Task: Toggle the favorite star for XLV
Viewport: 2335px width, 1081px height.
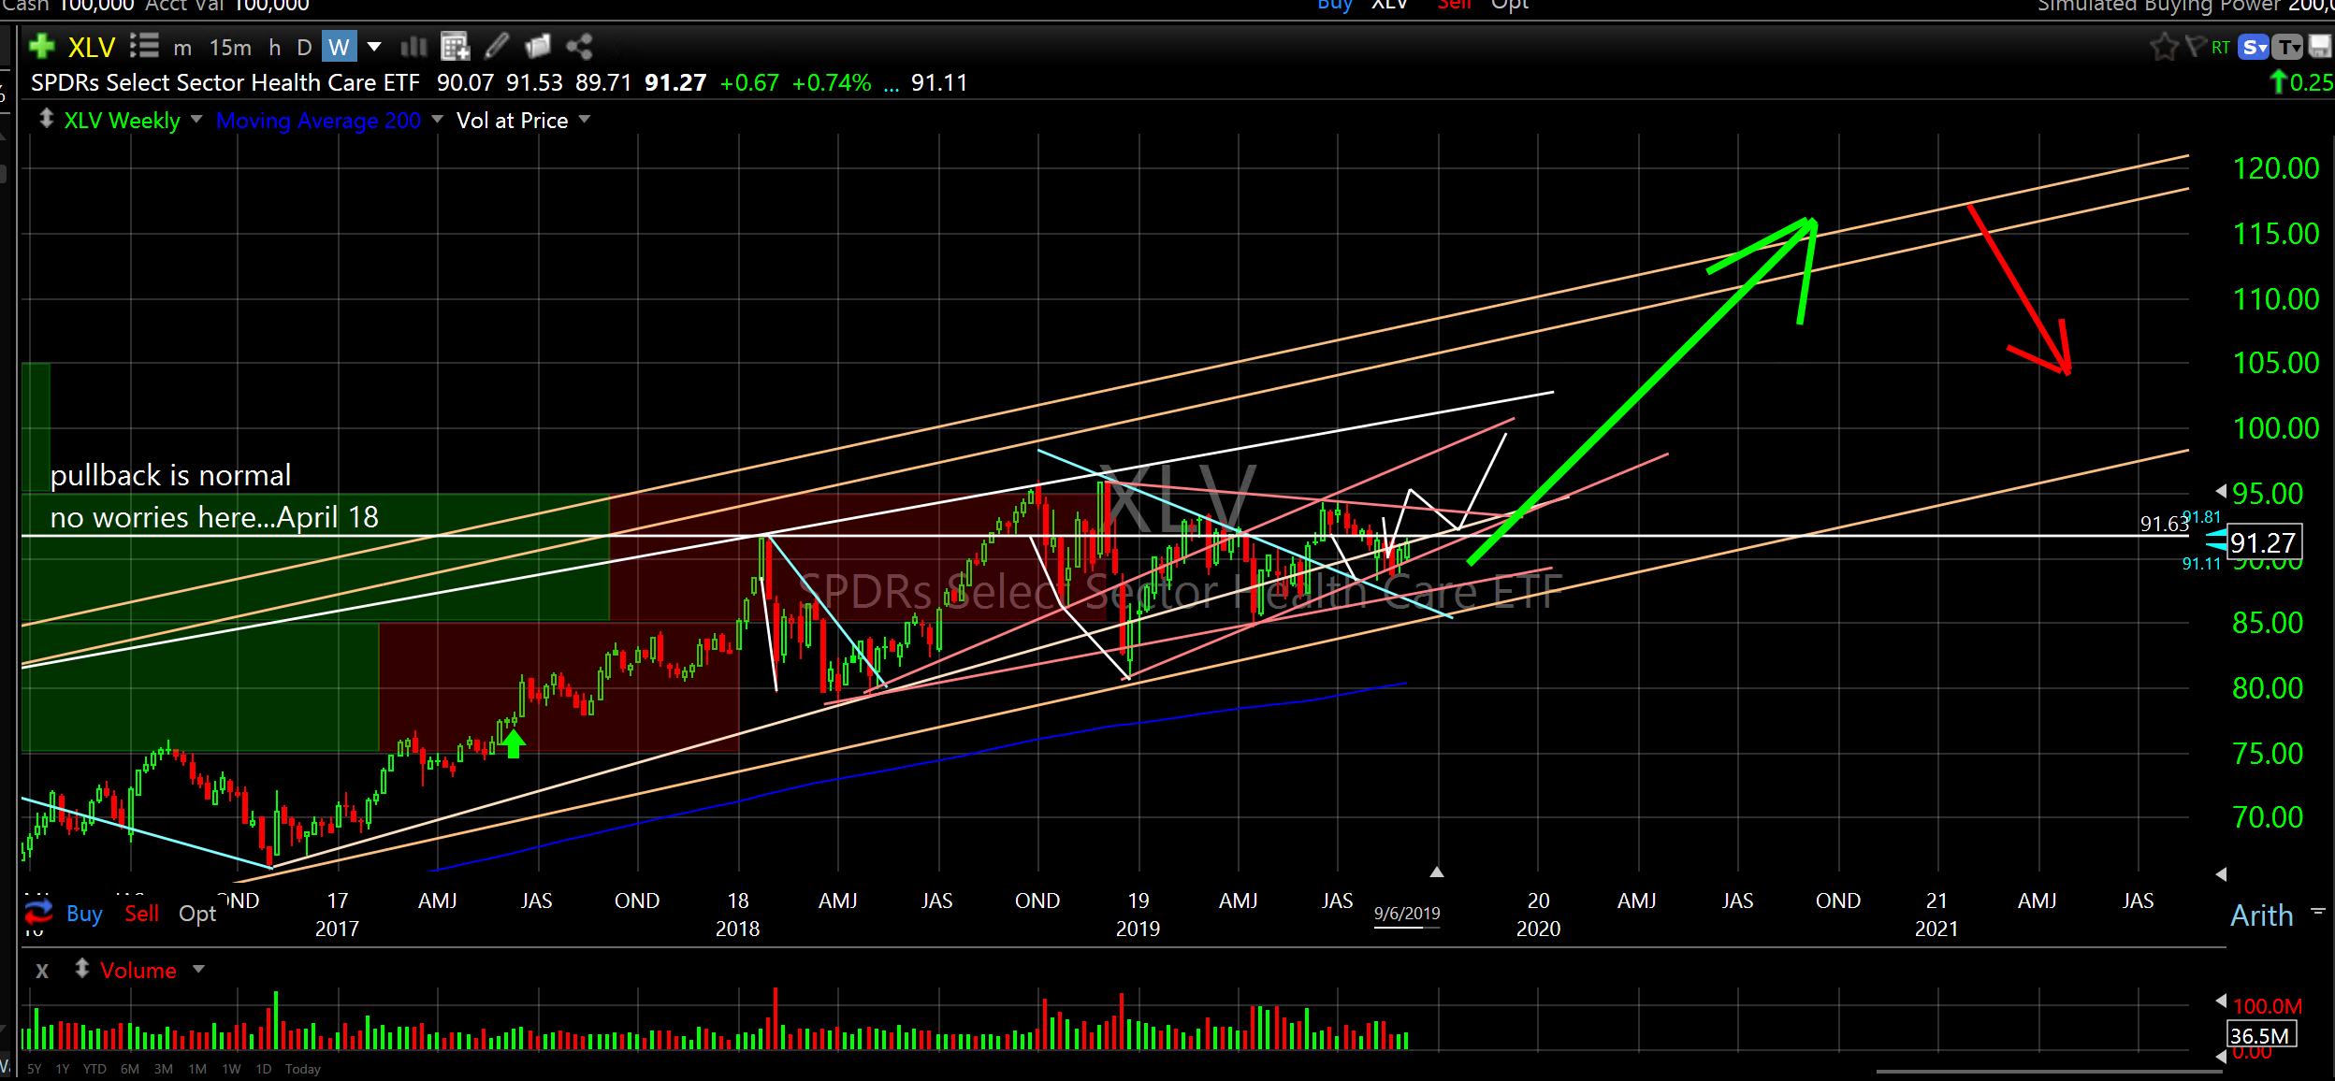Action: coord(2163,47)
